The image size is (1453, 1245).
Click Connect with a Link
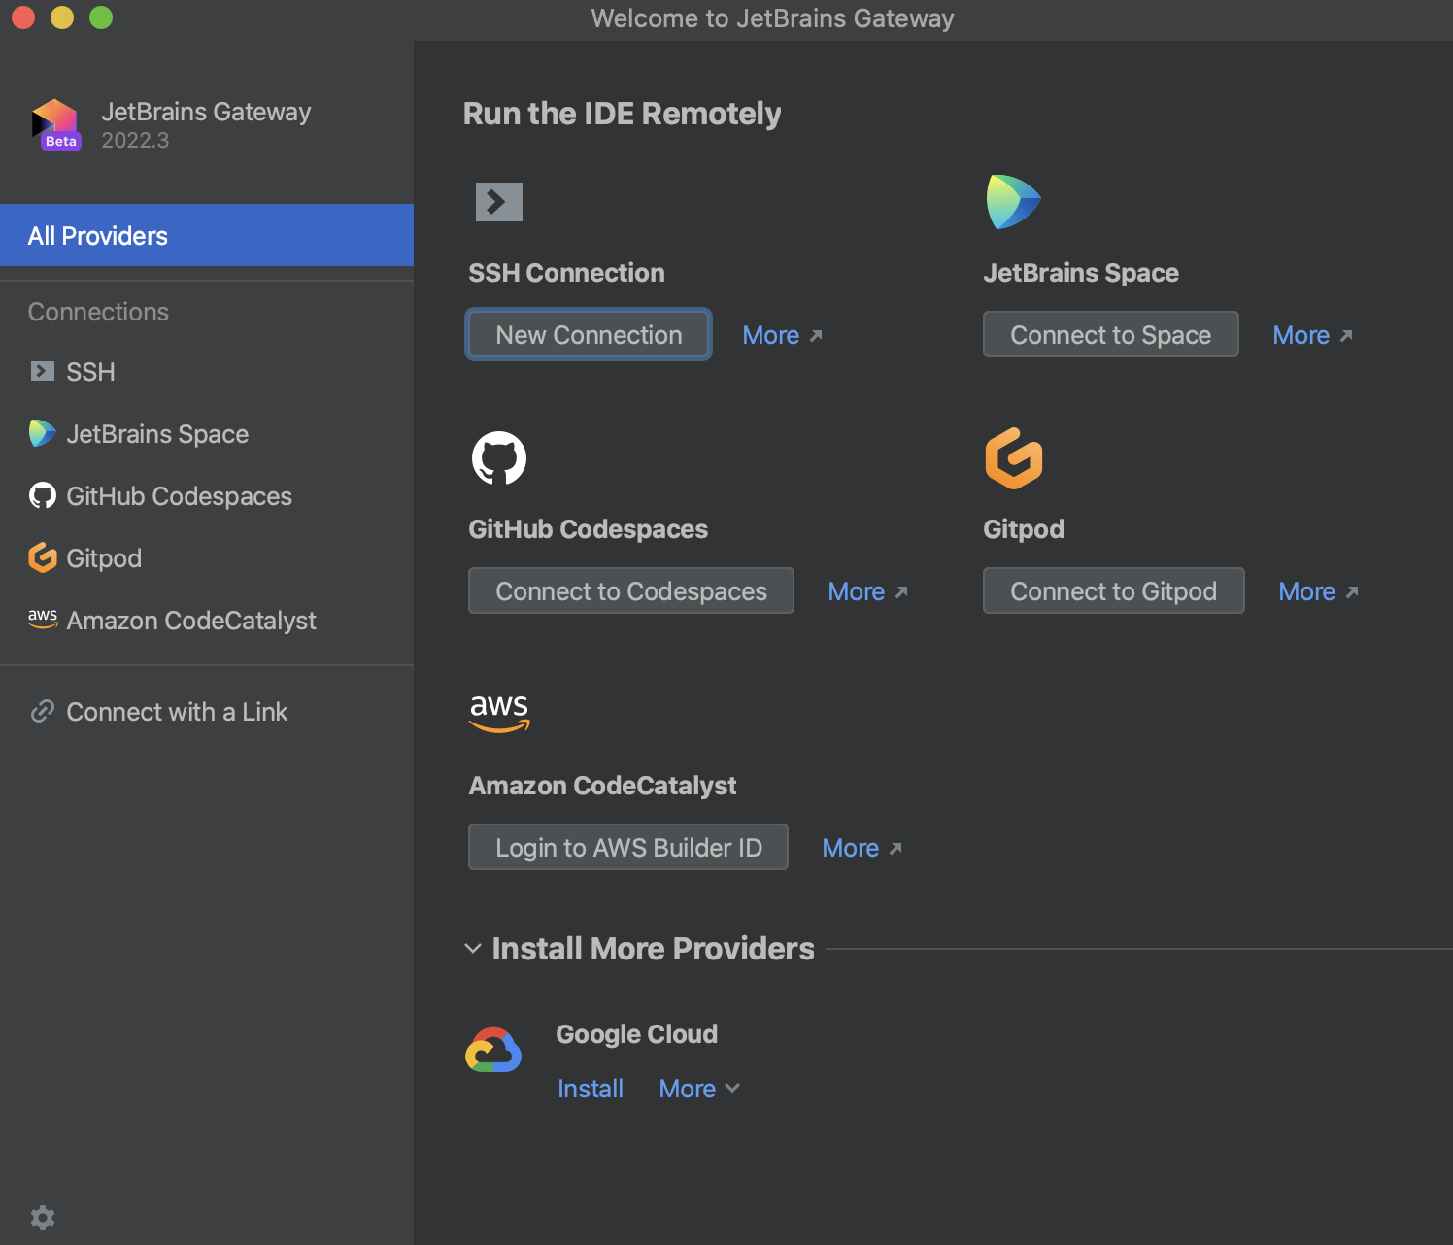pos(176,711)
